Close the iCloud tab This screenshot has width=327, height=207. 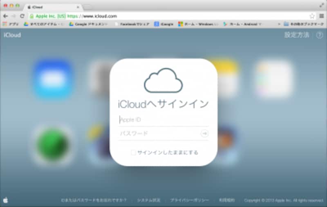[x=78, y=7]
